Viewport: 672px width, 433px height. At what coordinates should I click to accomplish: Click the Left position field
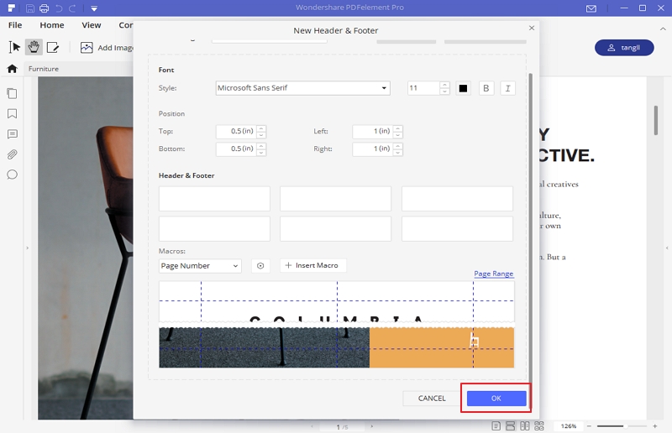(x=372, y=132)
